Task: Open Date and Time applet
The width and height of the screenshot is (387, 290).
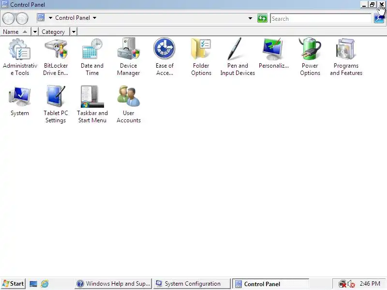Action: (x=92, y=57)
